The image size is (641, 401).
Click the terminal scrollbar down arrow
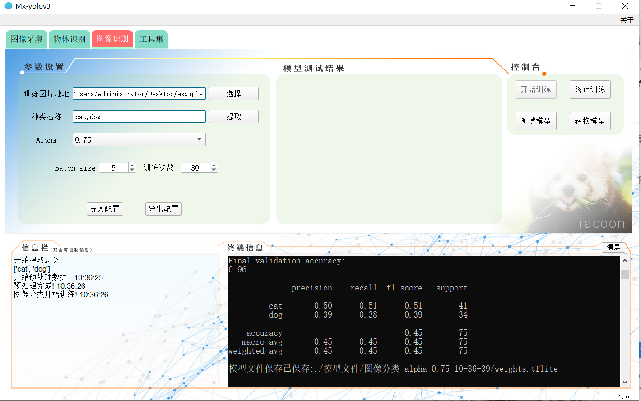coord(625,382)
